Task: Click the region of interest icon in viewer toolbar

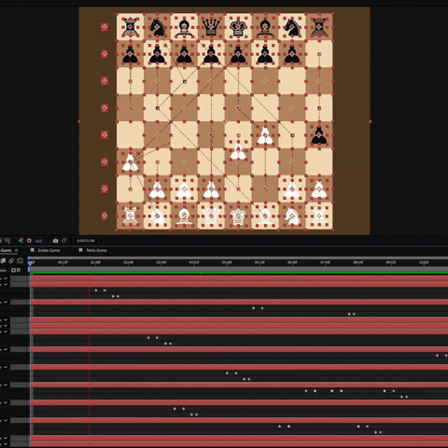Action: tap(7, 241)
